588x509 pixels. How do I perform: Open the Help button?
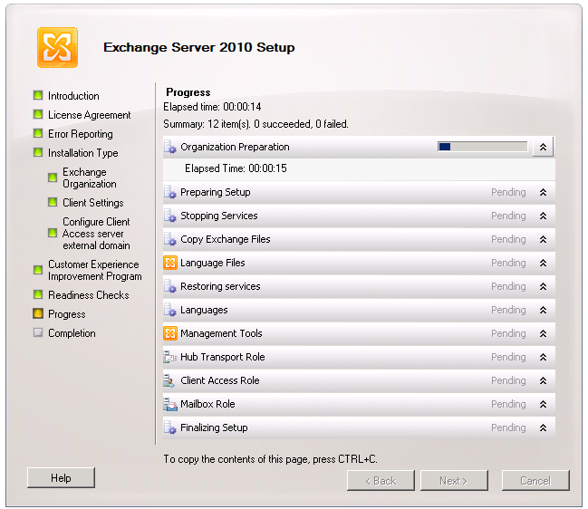61,478
